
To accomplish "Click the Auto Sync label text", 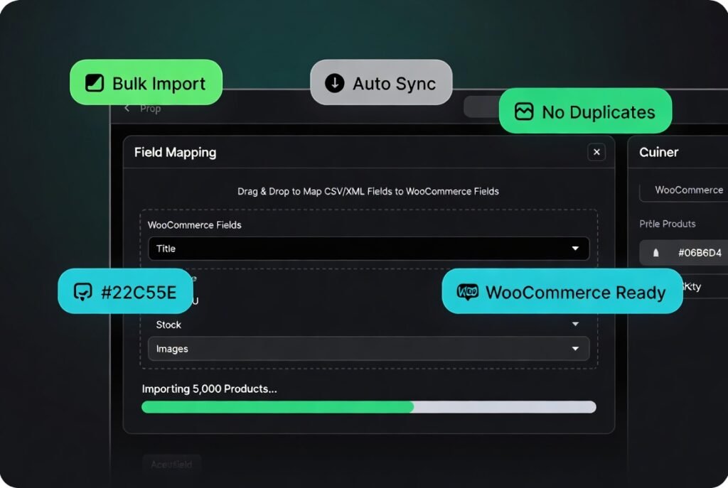I will (x=394, y=84).
